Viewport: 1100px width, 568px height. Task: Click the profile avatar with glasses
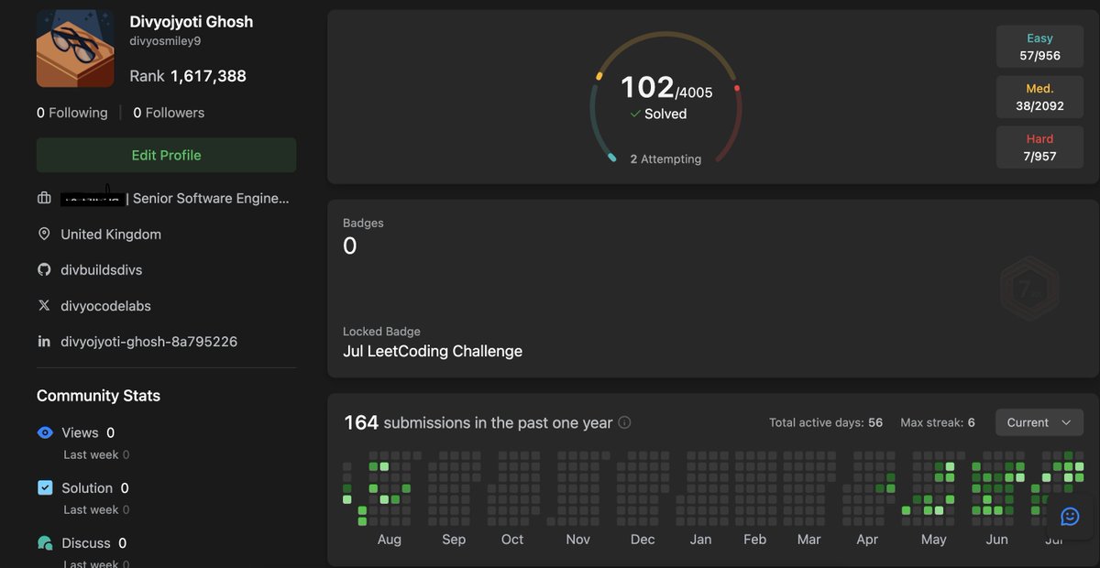[x=75, y=49]
